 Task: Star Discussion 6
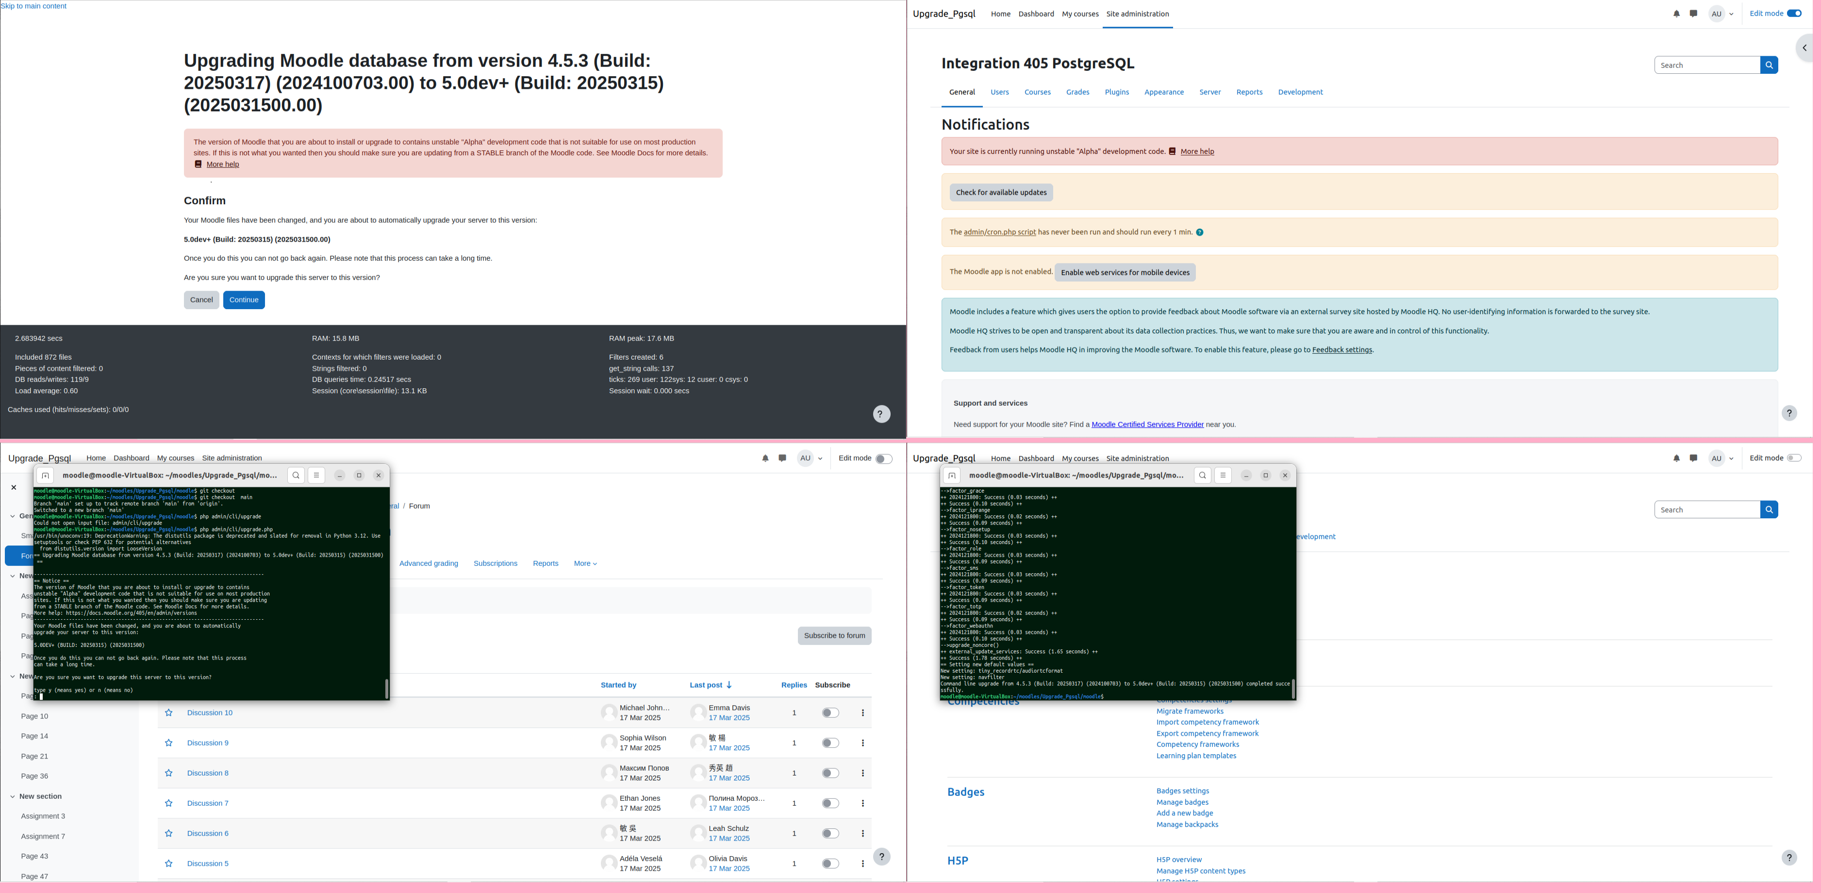click(x=168, y=834)
